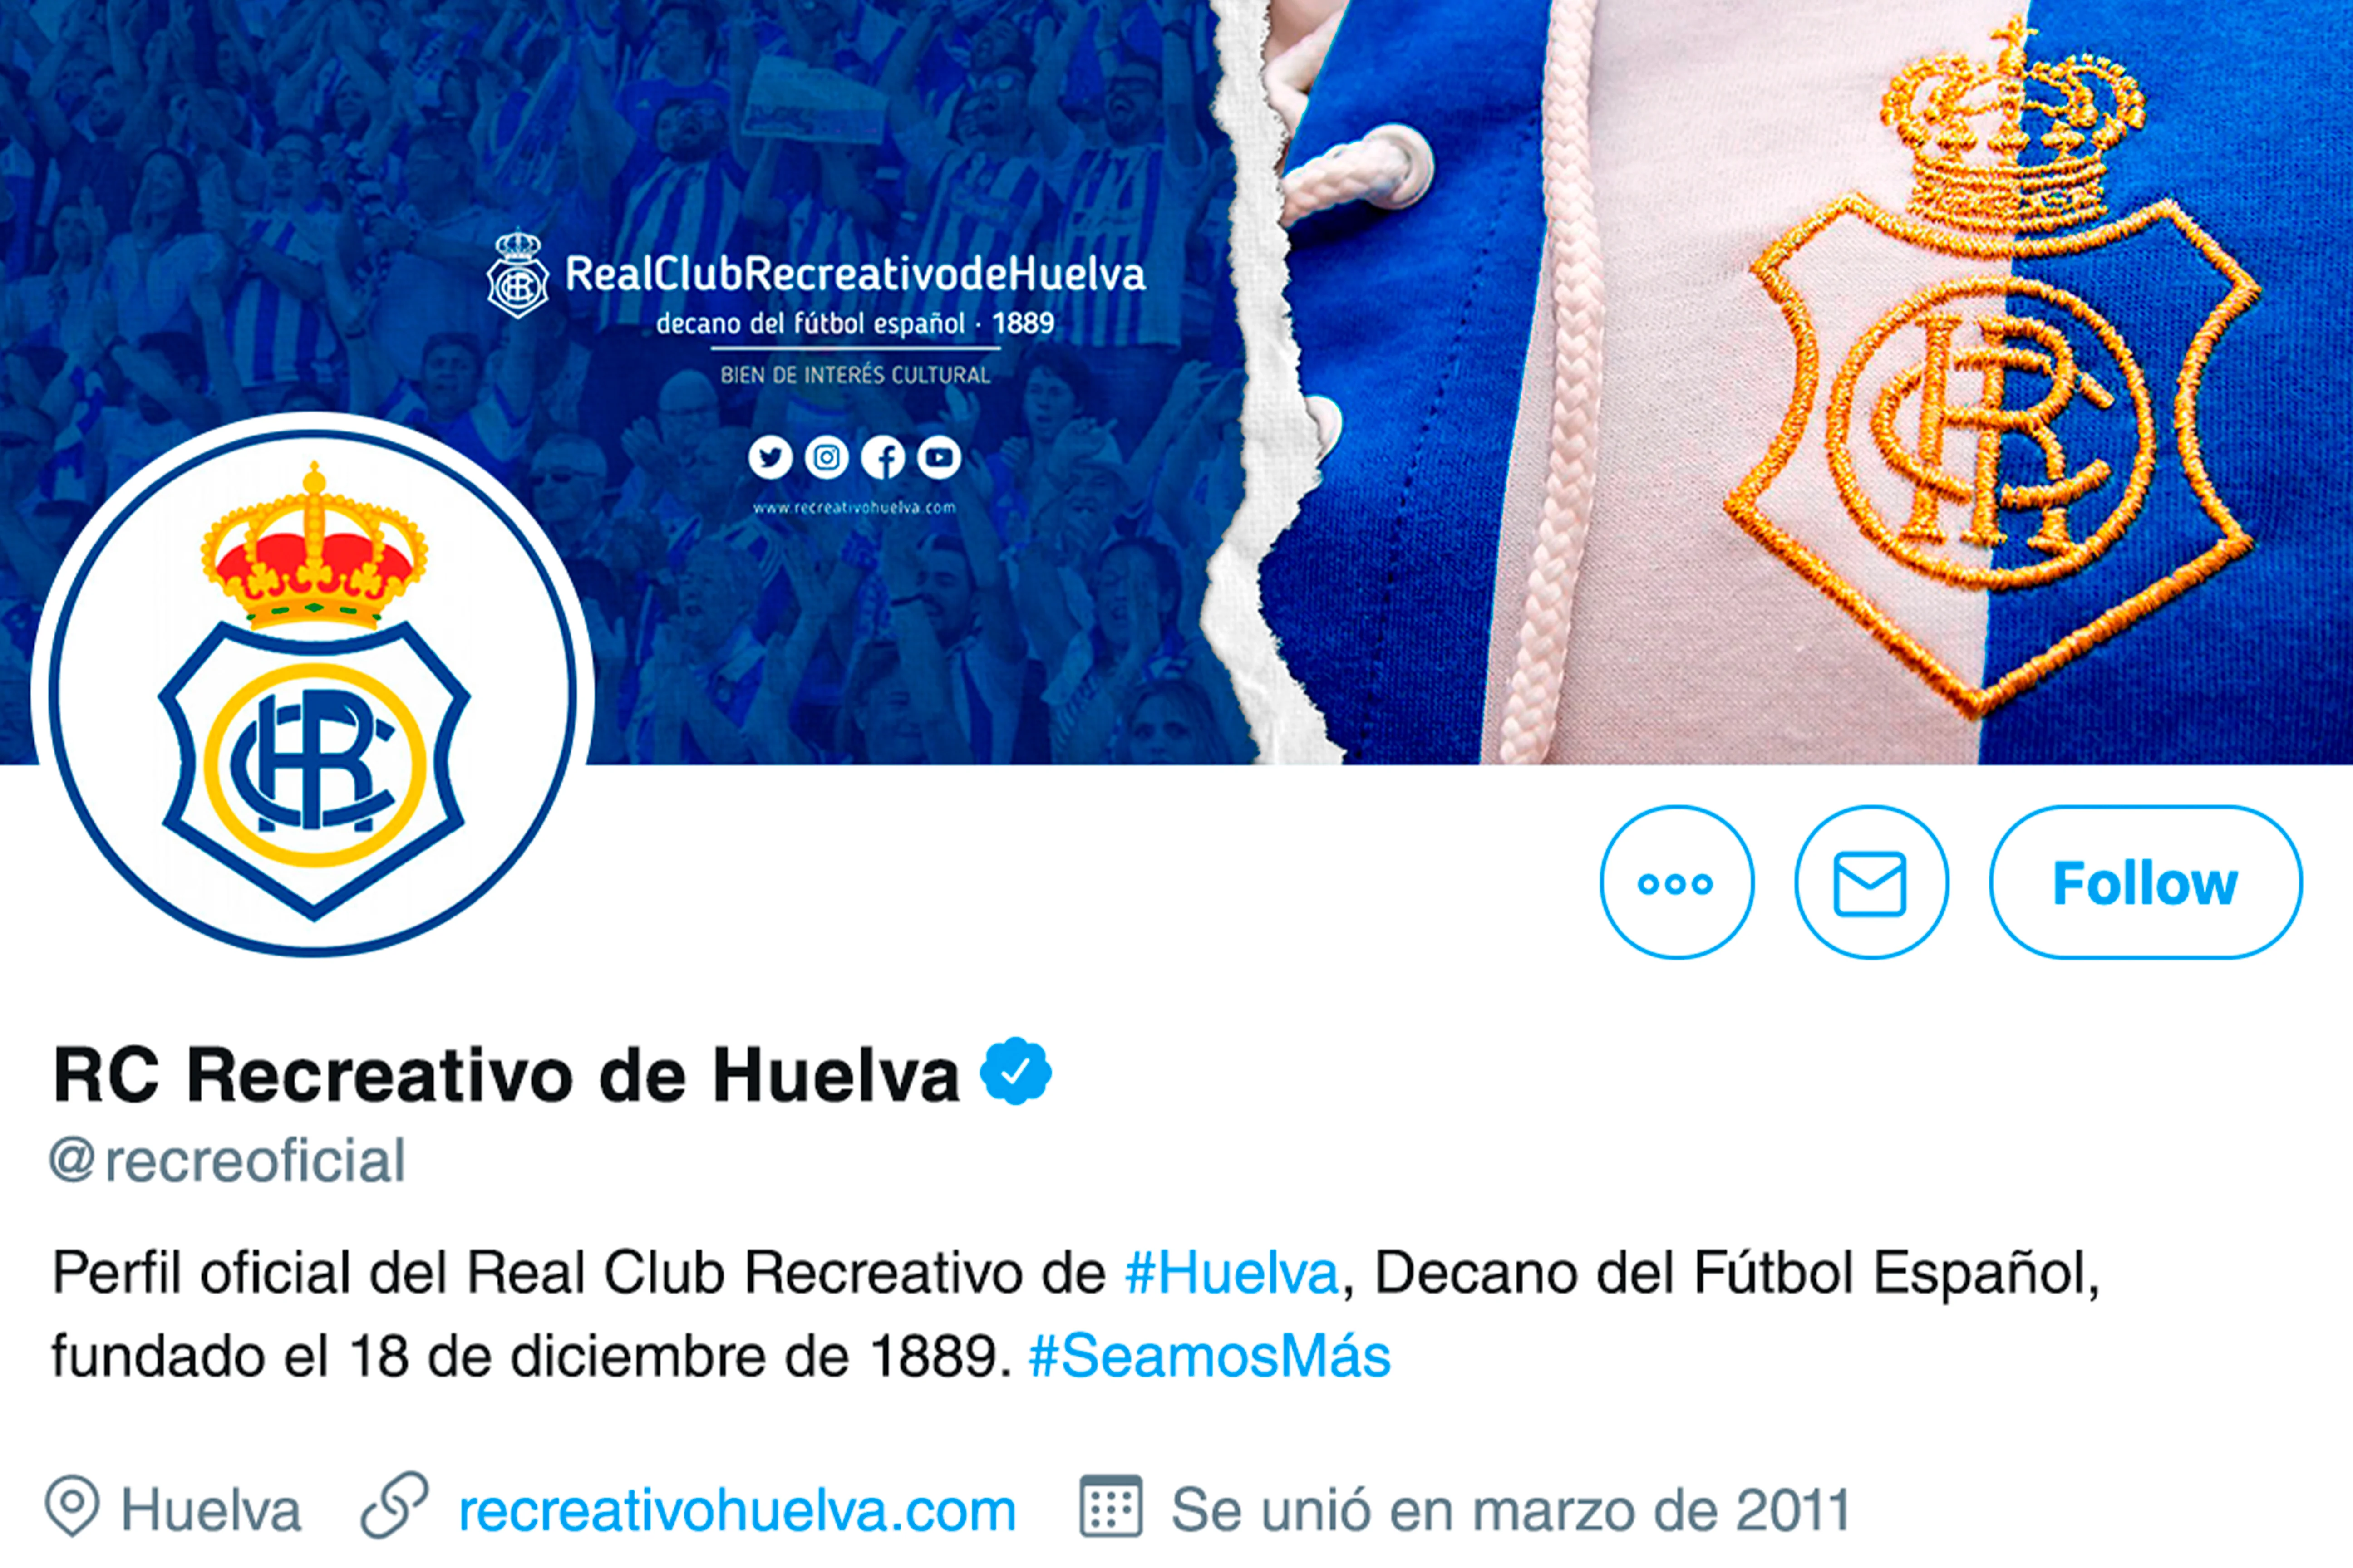Screen dimensions: 2353x1568
Task: Click the Twitter bird icon in banner
Action: [x=770, y=458]
